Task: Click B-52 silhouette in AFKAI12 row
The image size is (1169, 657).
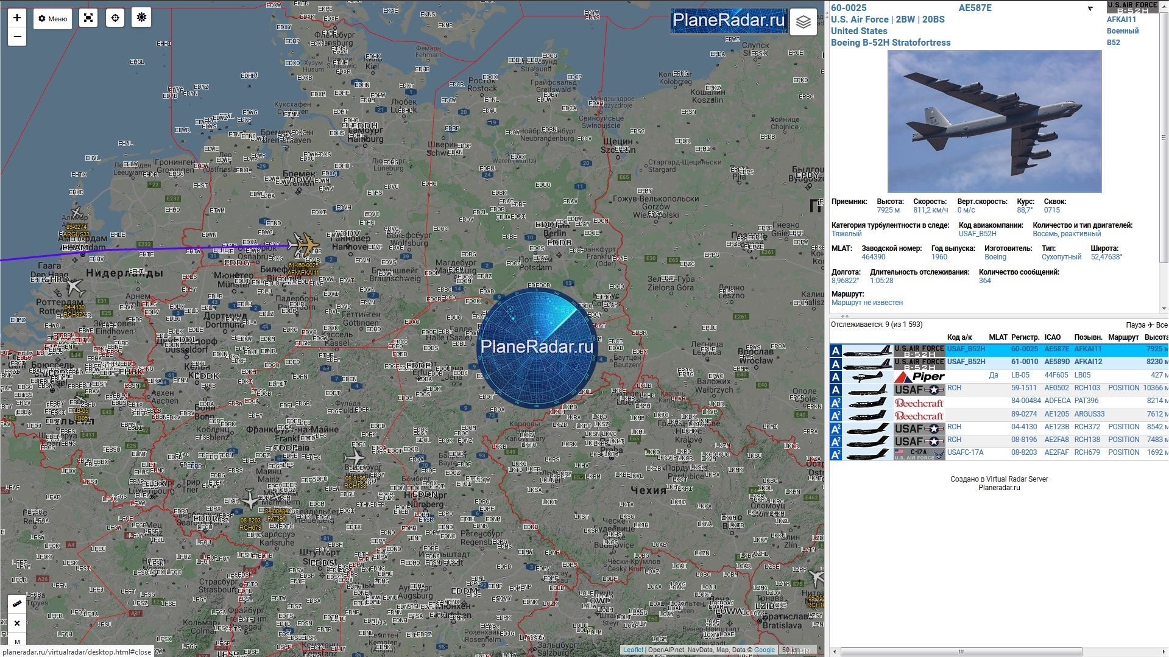Action: 867,364
